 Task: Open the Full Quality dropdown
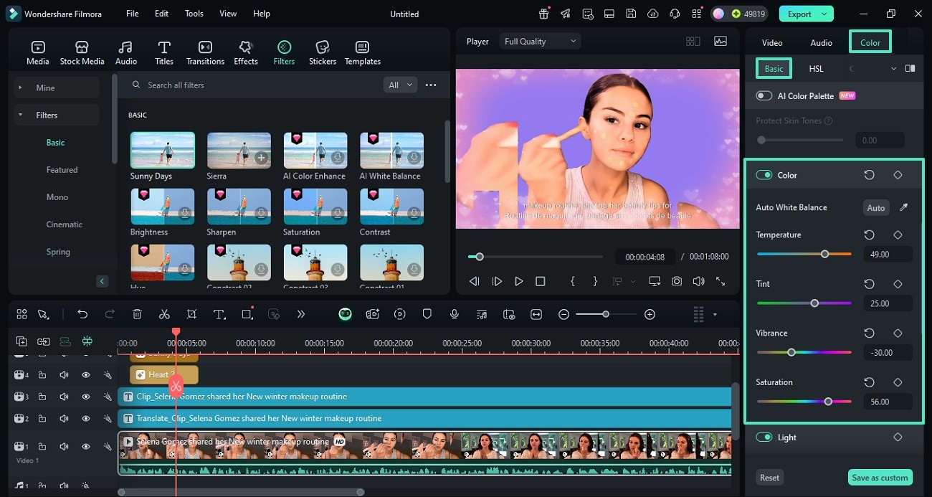click(541, 42)
